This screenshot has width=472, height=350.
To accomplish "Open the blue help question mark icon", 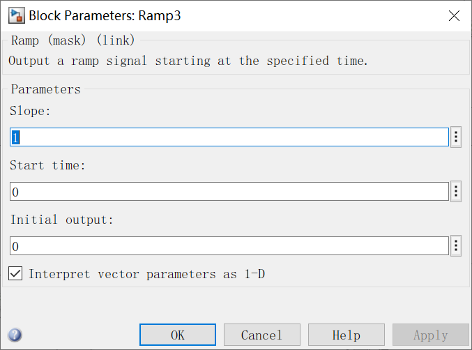I will [x=15, y=335].
